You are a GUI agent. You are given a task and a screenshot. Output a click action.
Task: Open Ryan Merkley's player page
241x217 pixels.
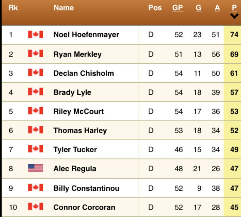click(77, 54)
